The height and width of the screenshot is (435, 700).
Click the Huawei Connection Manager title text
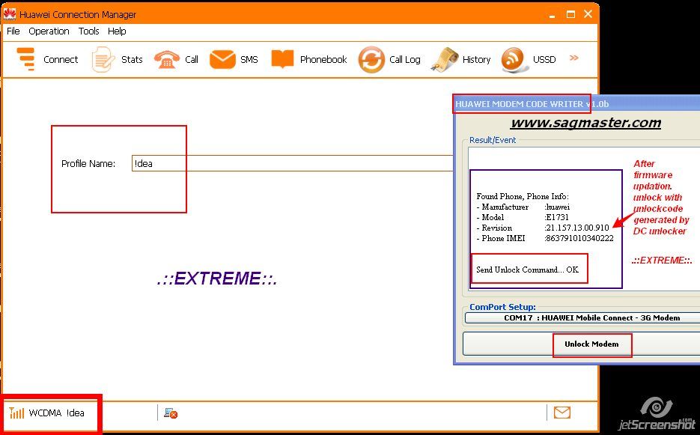[78, 14]
